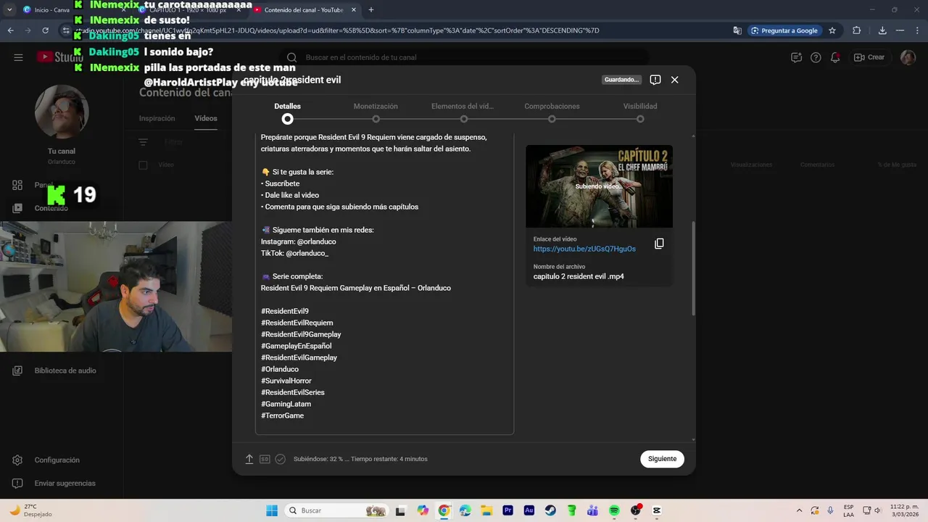The image size is (928, 522).
Task: Click the translate page icon
Action: coord(737,30)
